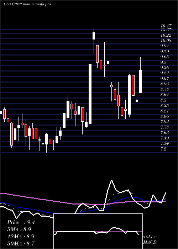Click the 9.79 price axis label
The width and height of the screenshot is (178, 249).
pyautogui.click(x=164, y=52)
